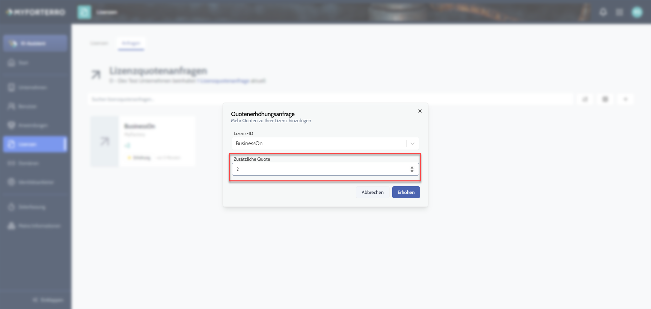Click the 'Lizenz-ID' field label
This screenshot has width=651, height=309.
coord(243,133)
